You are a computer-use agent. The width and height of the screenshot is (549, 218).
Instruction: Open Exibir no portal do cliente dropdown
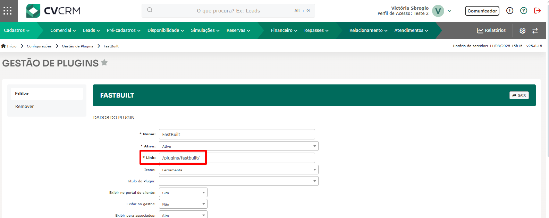click(183, 192)
